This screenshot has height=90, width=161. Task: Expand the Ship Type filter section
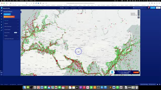pyautogui.click(x=11, y=20)
